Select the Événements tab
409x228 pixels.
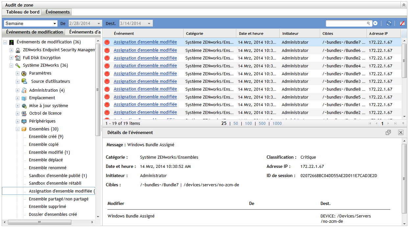click(58, 12)
